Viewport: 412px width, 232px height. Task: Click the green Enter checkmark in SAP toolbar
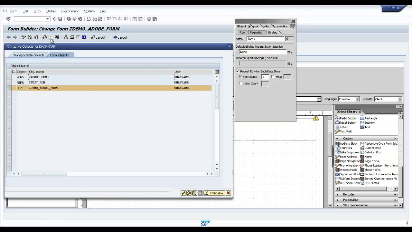click(8, 19)
